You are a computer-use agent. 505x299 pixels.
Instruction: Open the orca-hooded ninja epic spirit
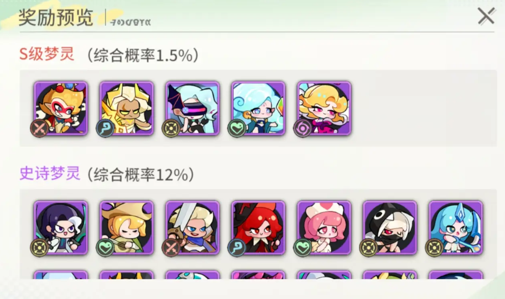(x=390, y=228)
